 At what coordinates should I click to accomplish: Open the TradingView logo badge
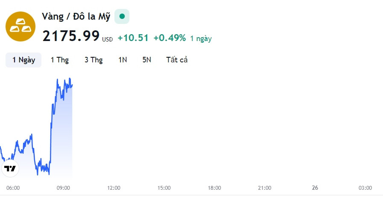pos(10,168)
